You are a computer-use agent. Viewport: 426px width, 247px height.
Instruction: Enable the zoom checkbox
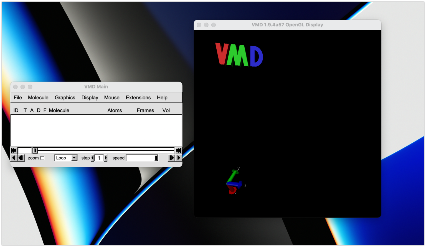(x=42, y=158)
